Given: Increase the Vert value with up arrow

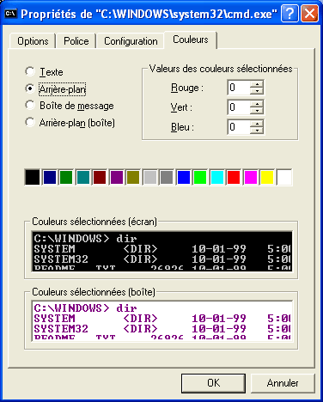Looking at the screenshot, I should (257, 104).
